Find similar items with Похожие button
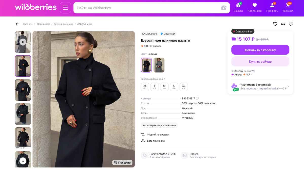 click(122, 163)
